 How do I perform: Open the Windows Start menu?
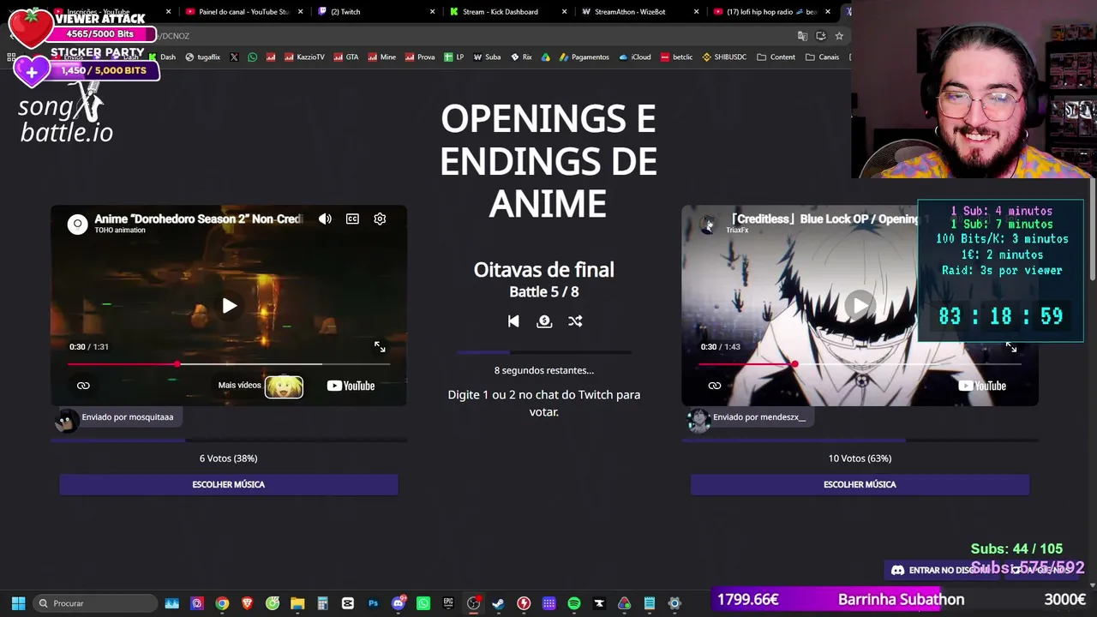point(18,603)
